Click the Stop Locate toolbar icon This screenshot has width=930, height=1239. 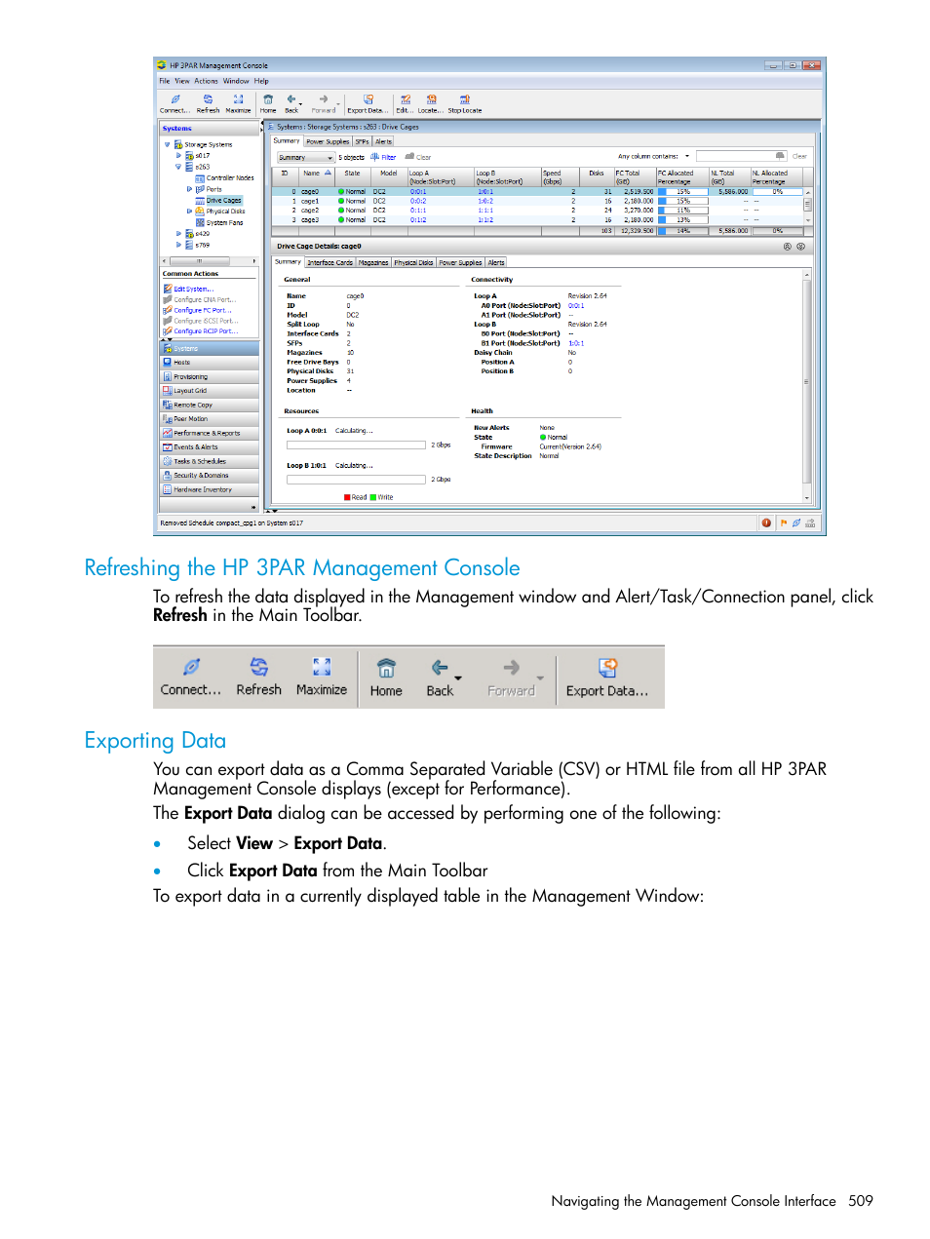pos(465,99)
